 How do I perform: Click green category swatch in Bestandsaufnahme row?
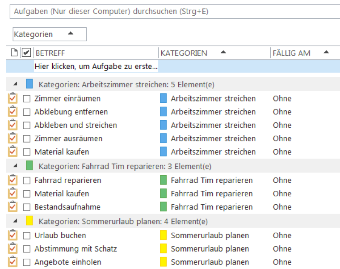point(163,206)
